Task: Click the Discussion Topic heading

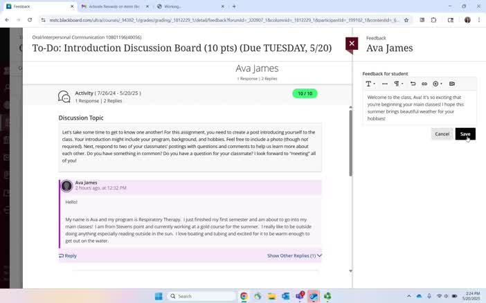Action: coord(81,118)
